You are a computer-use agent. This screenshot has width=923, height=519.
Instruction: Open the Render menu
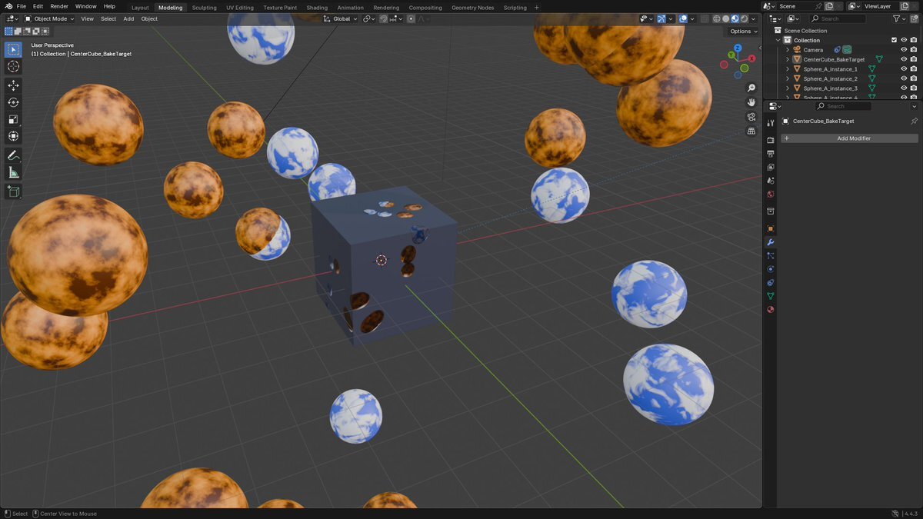[59, 6]
